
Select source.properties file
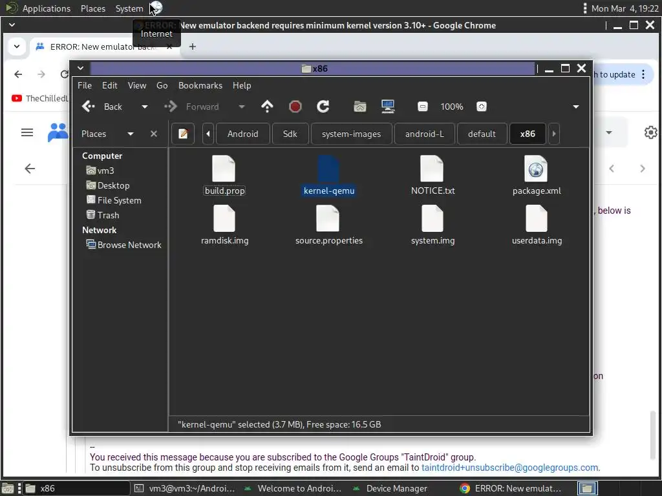328,225
